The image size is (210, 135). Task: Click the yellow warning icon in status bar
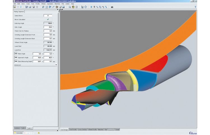point(39,133)
